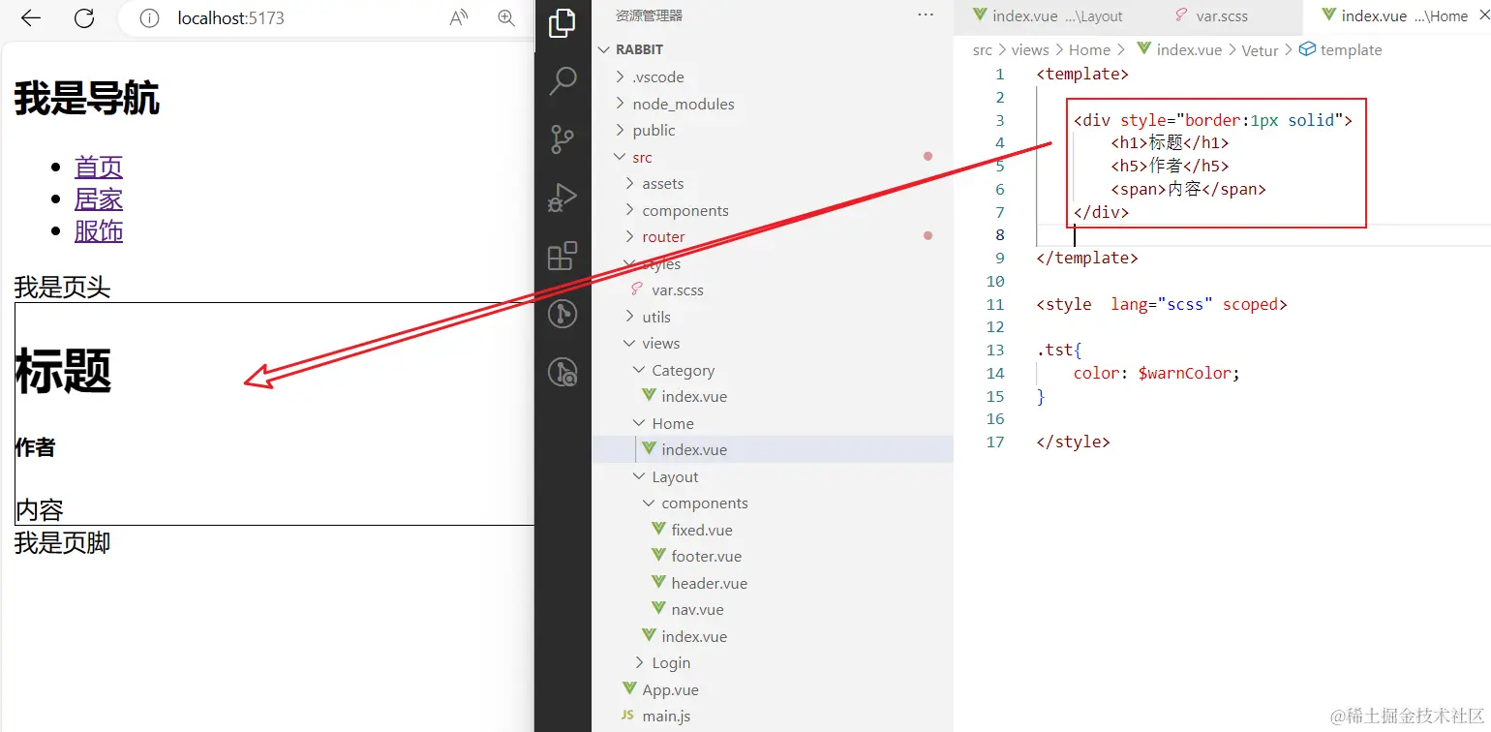Click the browser back arrow
This screenshot has width=1491, height=732.
click(x=31, y=17)
